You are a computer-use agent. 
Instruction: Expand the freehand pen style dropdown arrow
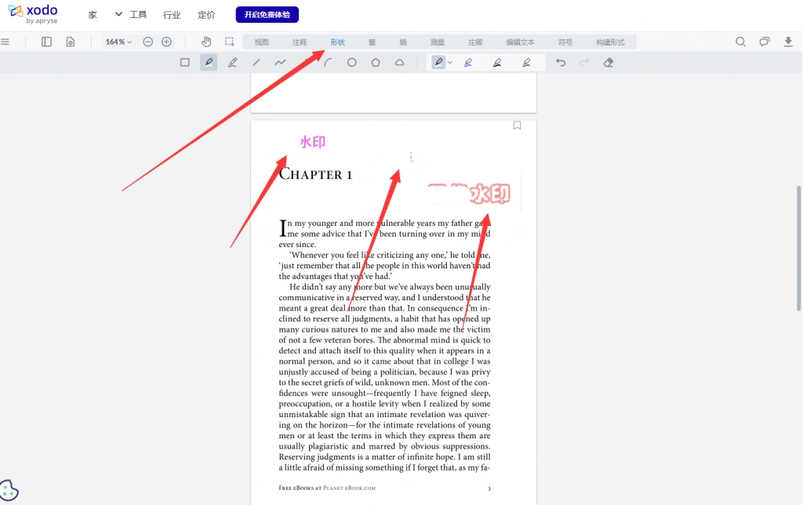[449, 63]
